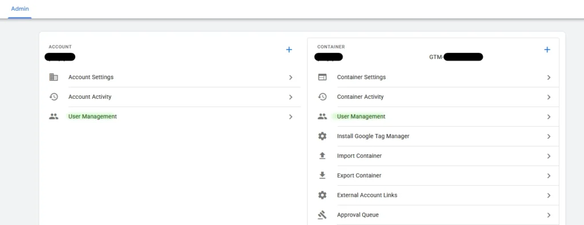
Task: Click the ACCOUNT section heading
Action: point(60,47)
